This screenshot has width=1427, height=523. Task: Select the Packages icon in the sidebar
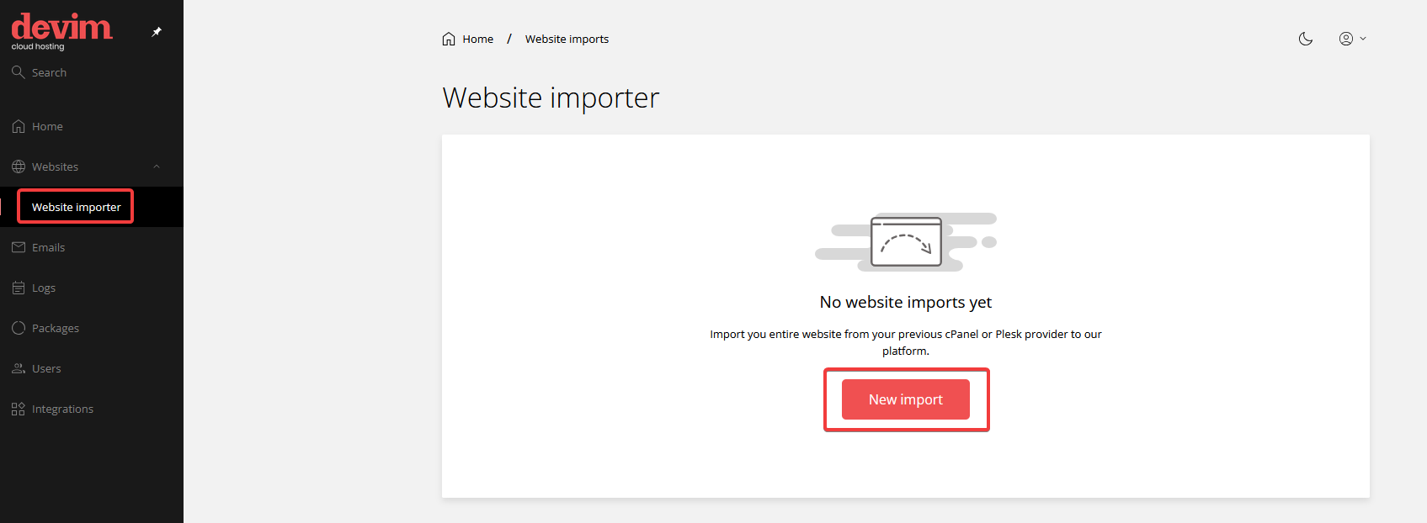tap(18, 327)
